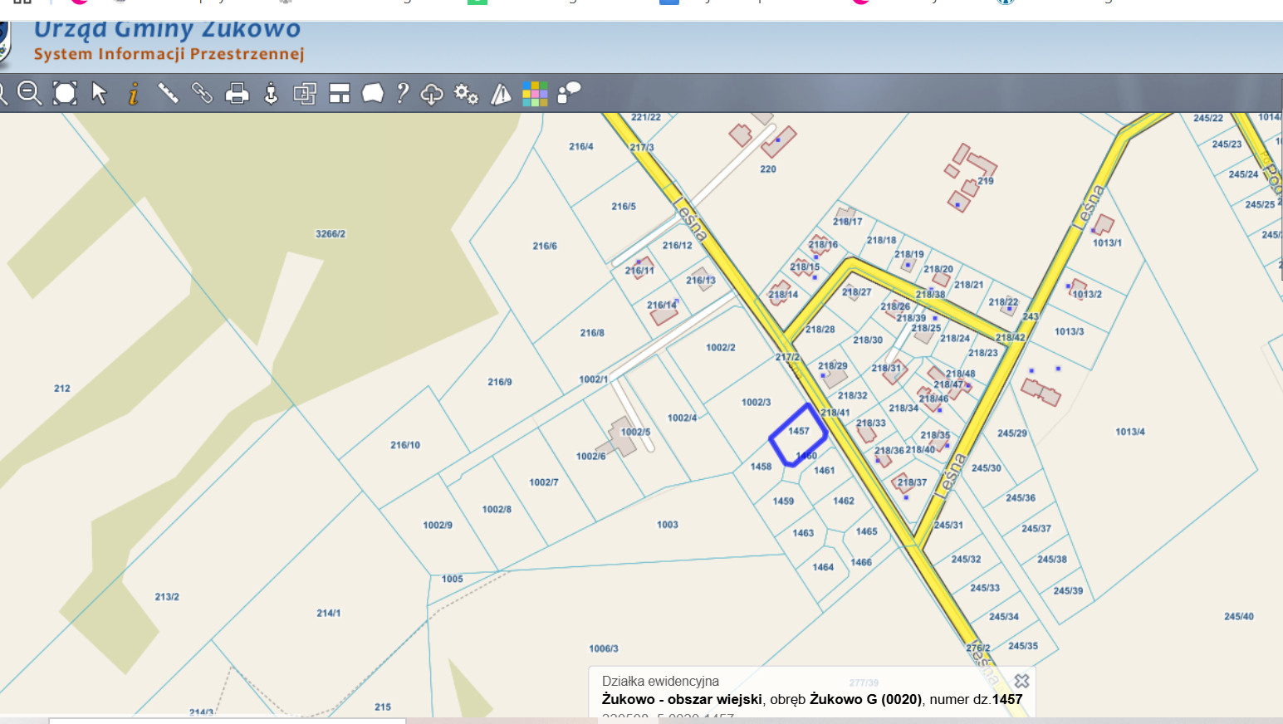
Task: Open the printer print tool
Action: pyautogui.click(x=237, y=93)
